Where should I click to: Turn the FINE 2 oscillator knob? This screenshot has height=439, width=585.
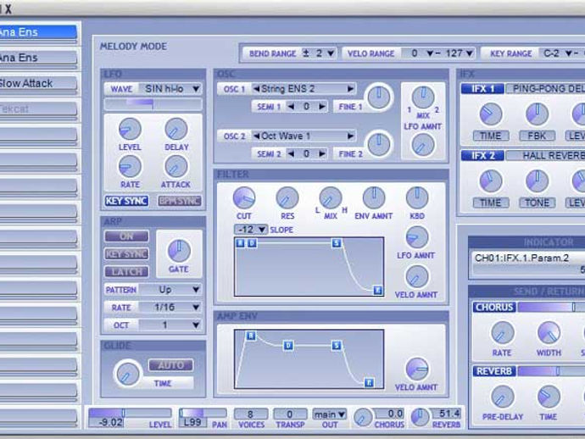[379, 144]
